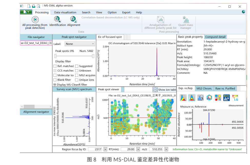Click the highlighted second spectrum peak icon

click(192, 98)
